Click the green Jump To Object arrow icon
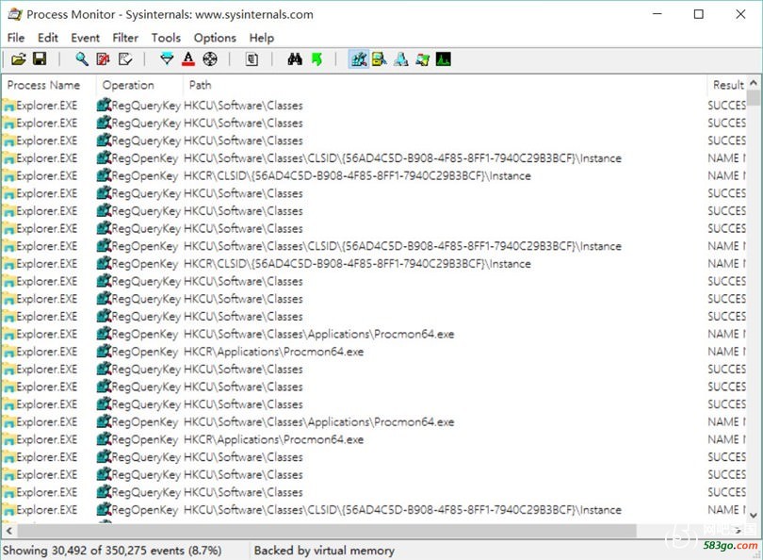Image resolution: width=763 pixels, height=560 pixels. pyautogui.click(x=317, y=59)
